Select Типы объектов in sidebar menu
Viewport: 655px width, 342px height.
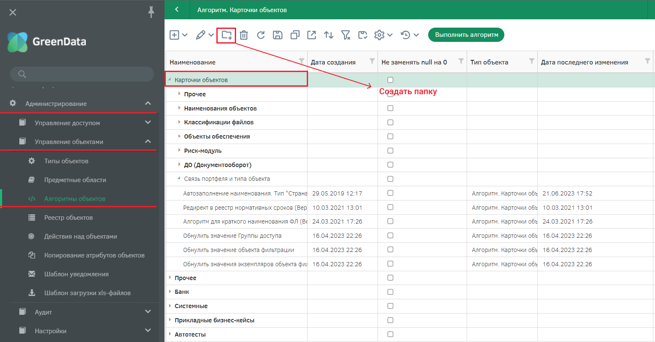pos(66,161)
